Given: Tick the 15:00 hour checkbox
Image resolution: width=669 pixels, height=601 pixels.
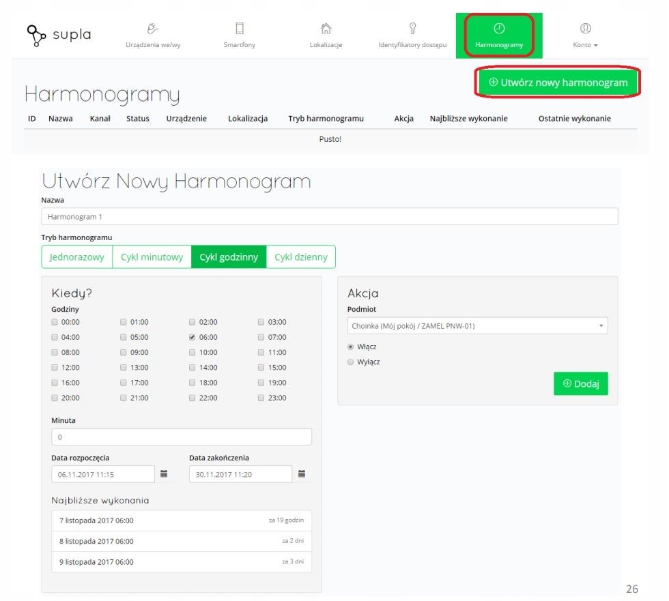Looking at the screenshot, I should pos(261,368).
